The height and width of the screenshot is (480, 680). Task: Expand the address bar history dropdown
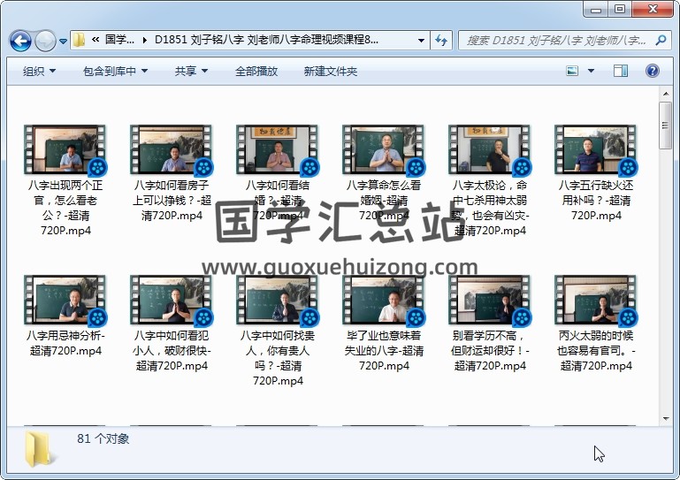coord(421,41)
